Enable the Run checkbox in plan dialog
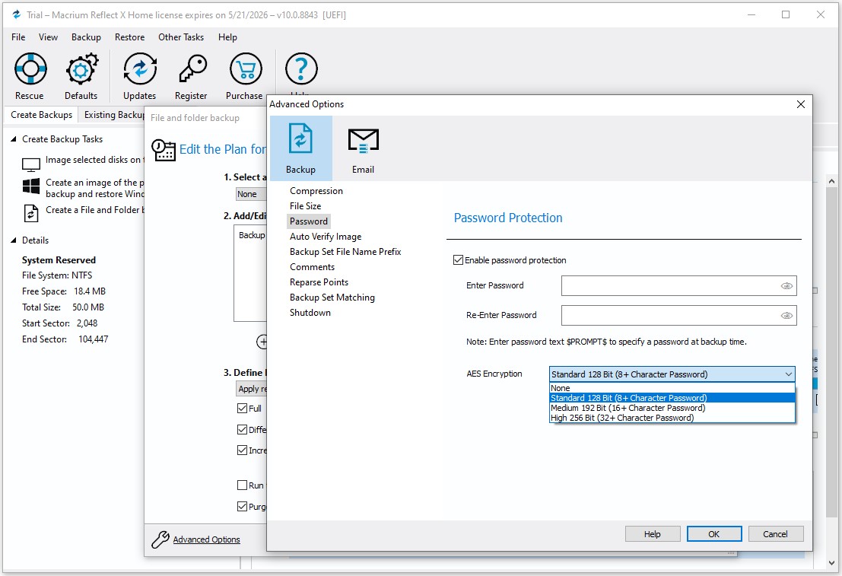Image resolution: width=842 pixels, height=576 pixels. pyautogui.click(x=242, y=485)
